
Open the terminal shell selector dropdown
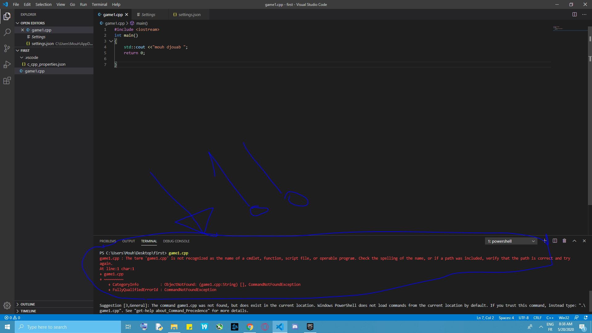point(511,241)
